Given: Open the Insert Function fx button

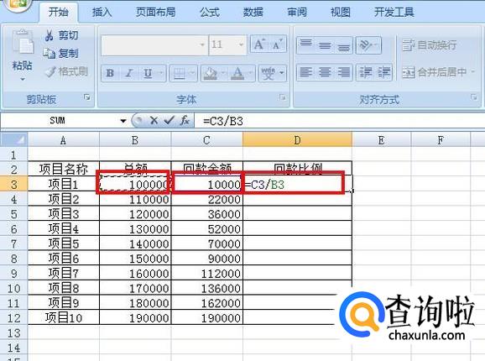Looking at the screenshot, I should point(185,120).
